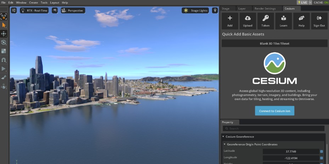
Task: Open the Create menu
Action: pyautogui.click(x=33, y=2)
